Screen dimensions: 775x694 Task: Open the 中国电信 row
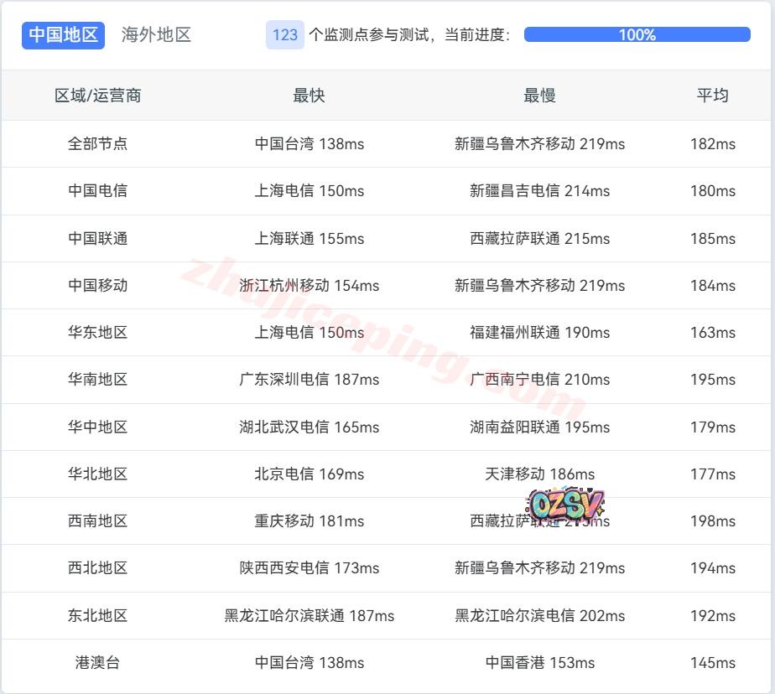pyautogui.click(x=97, y=191)
